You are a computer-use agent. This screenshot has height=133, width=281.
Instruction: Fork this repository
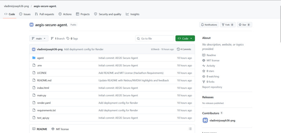pos(228,25)
